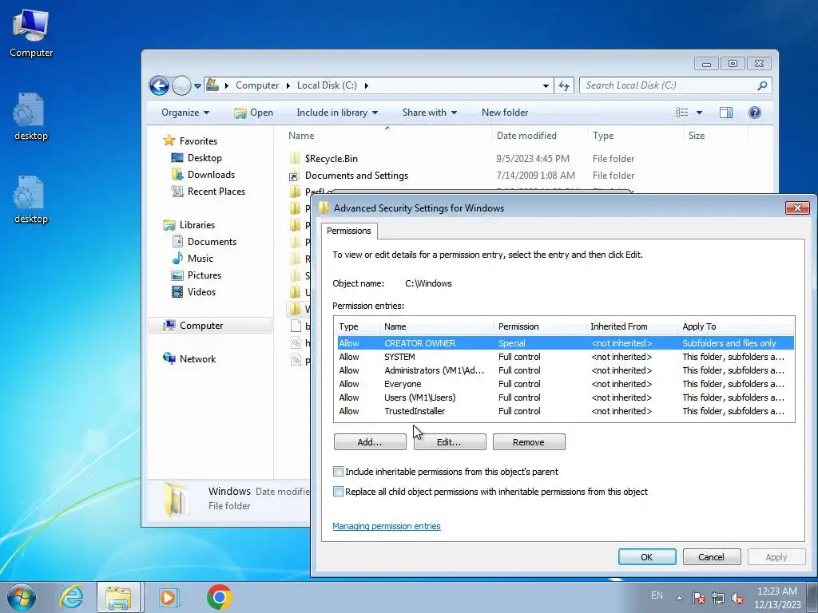The width and height of the screenshot is (818, 613).
Task: Enable include inheritable permissions from parent
Action: coord(339,472)
